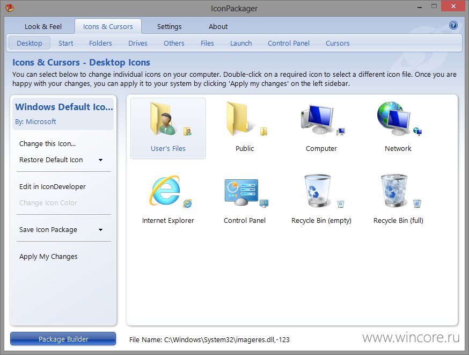
Task: Open the Files sub-tab
Action: pos(207,43)
